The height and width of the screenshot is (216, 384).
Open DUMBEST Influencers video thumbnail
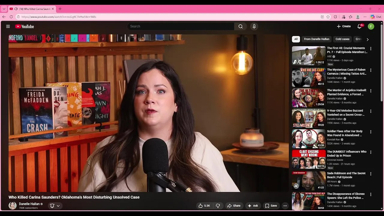(309, 159)
